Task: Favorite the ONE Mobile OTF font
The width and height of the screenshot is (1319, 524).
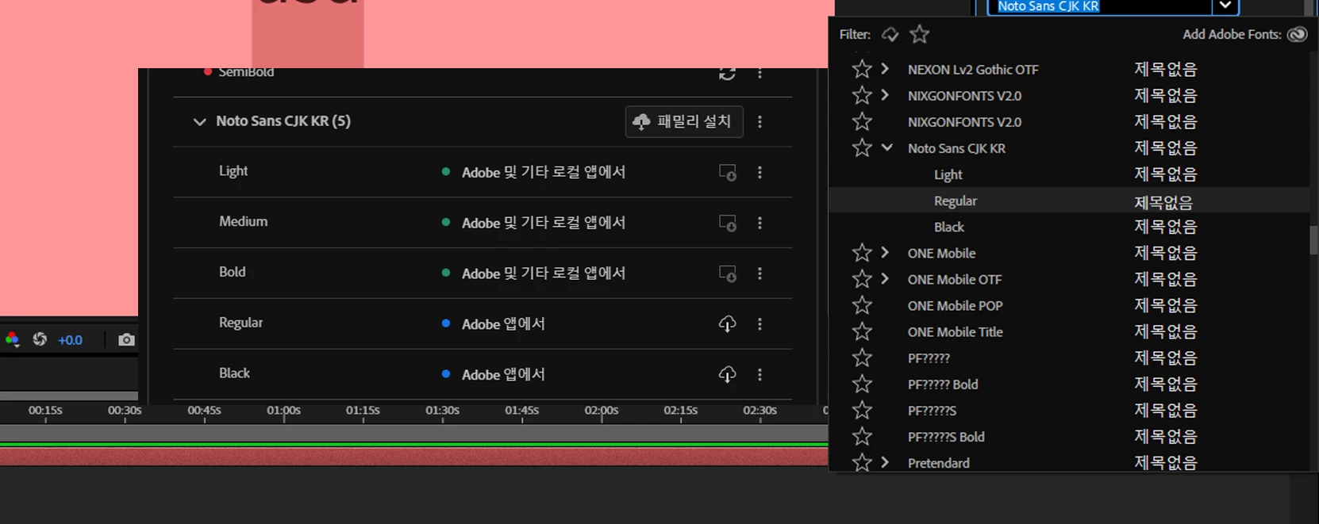Action: click(862, 279)
